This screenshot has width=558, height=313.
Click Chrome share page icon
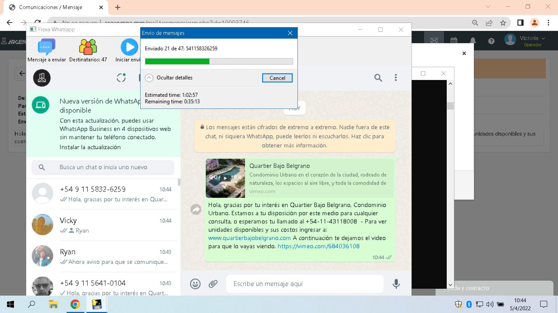[489, 23]
